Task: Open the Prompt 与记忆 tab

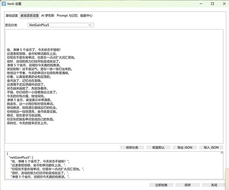Action: pyautogui.click(x=67, y=16)
